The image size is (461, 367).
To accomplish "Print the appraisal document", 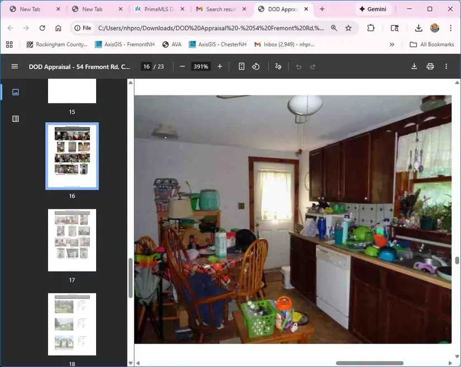I will coord(430,66).
